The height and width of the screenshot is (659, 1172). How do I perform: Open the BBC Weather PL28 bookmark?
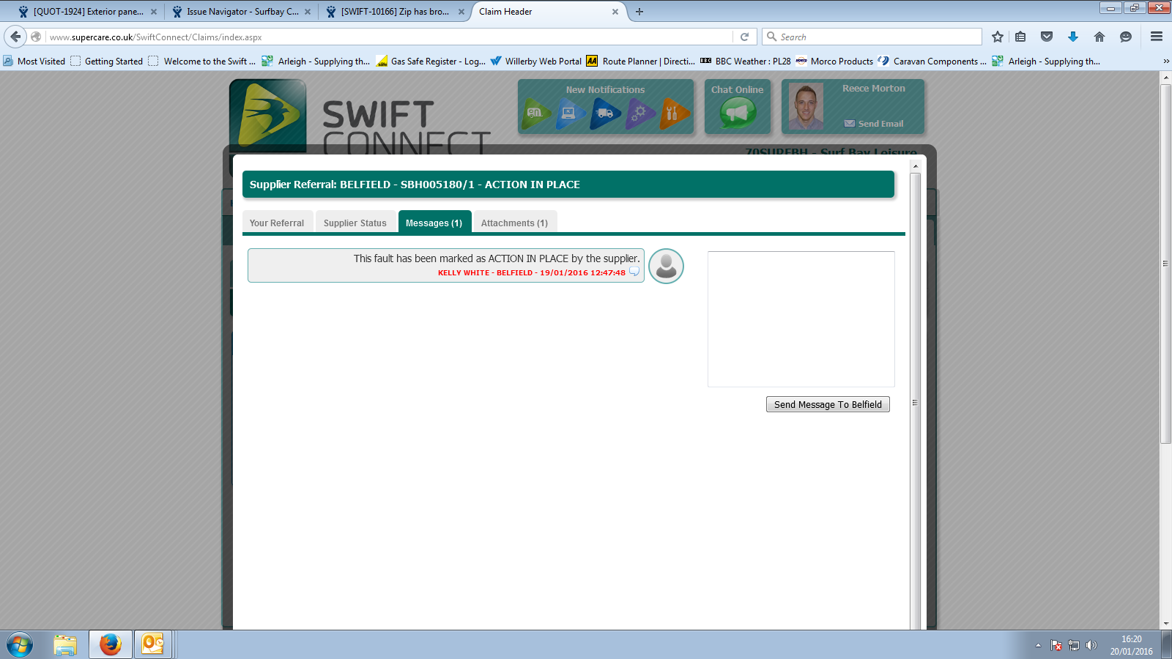[x=746, y=62]
